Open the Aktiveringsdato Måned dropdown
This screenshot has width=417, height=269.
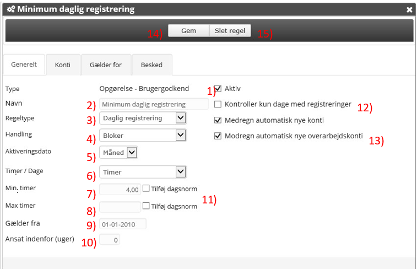(x=118, y=153)
